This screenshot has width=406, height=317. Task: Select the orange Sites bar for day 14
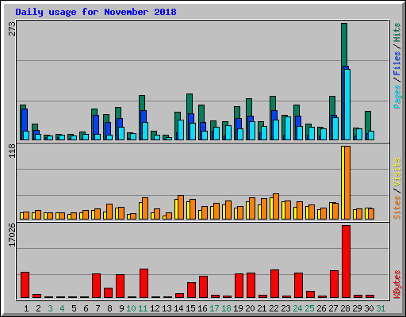click(x=181, y=208)
